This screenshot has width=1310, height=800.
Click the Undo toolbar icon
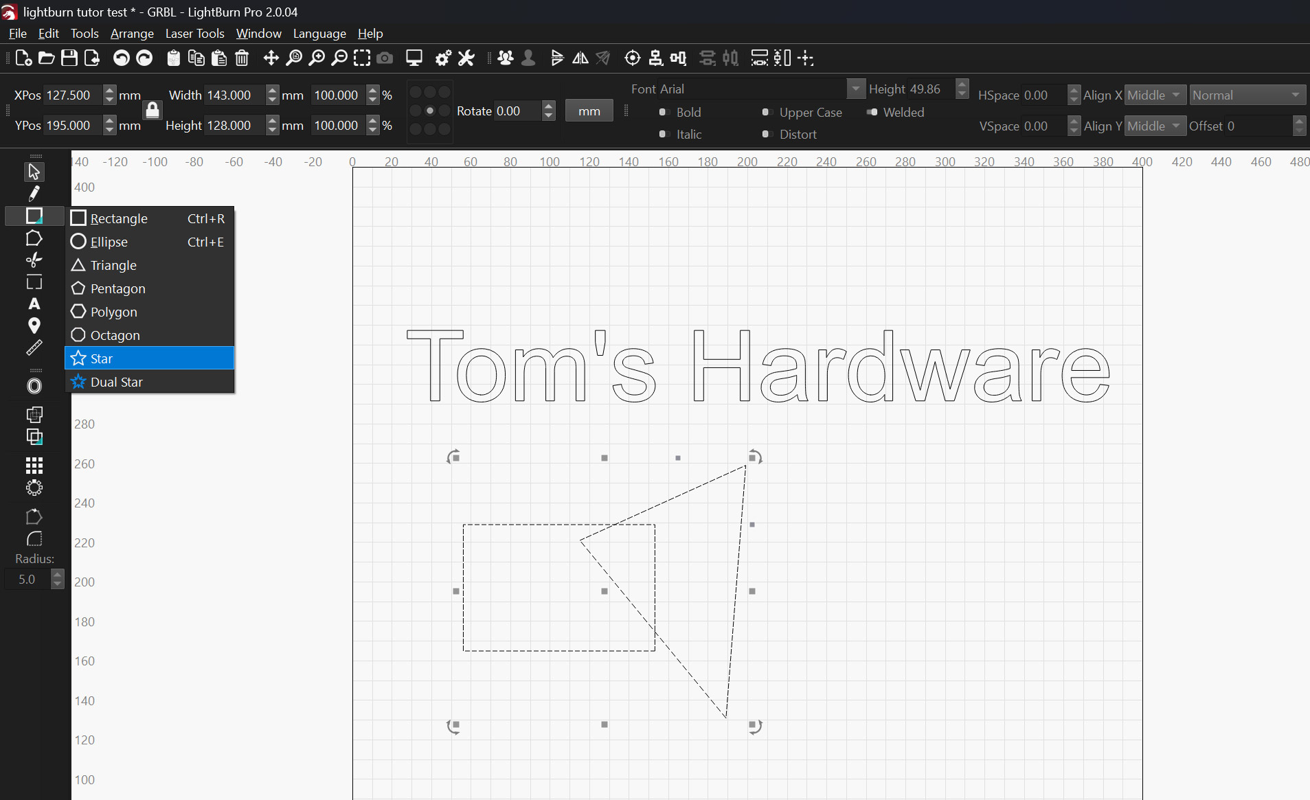pos(121,58)
